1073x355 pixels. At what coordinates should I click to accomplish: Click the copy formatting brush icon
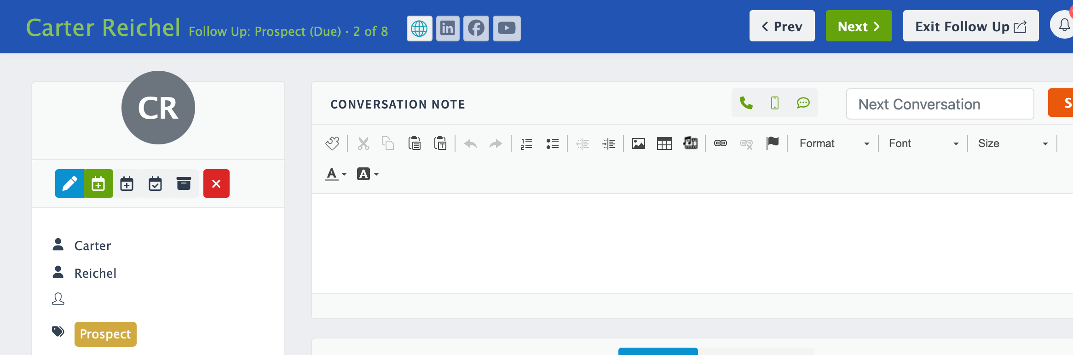point(332,143)
